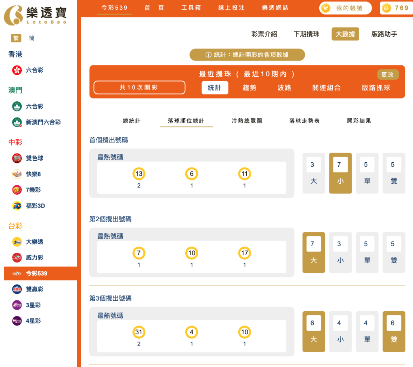Click the hottest number ball 13
The image size is (413, 367).
pyautogui.click(x=138, y=174)
